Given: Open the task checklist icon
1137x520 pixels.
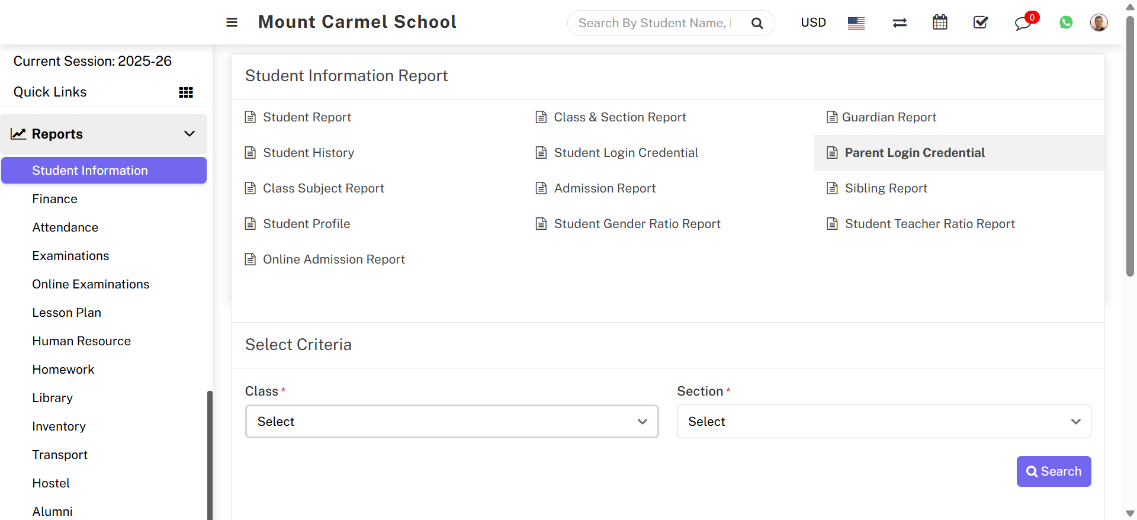Looking at the screenshot, I should [981, 23].
